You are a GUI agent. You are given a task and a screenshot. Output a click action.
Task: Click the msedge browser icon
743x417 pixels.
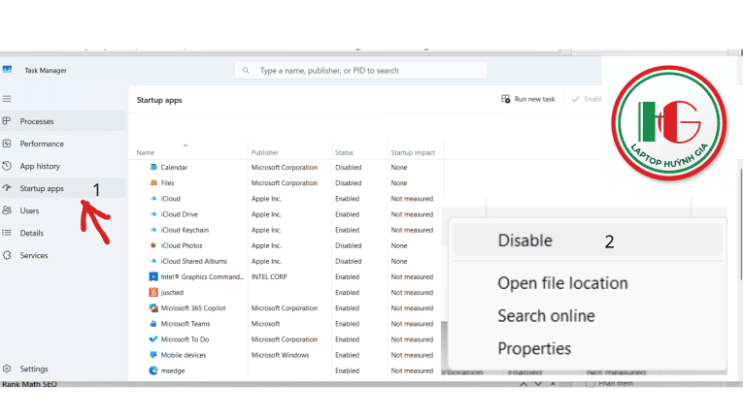pyautogui.click(x=153, y=370)
